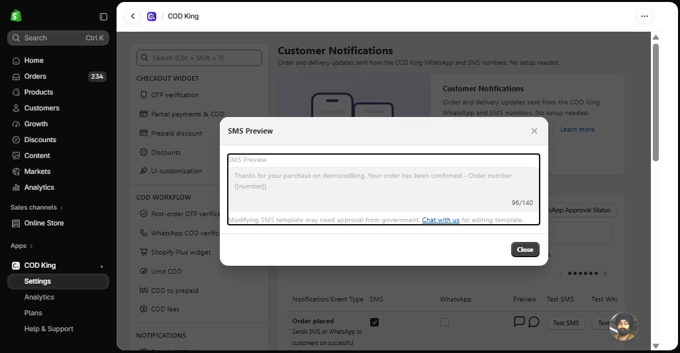680x353 pixels.
Task: Expand the Apps section
Action: coord(22,246)
